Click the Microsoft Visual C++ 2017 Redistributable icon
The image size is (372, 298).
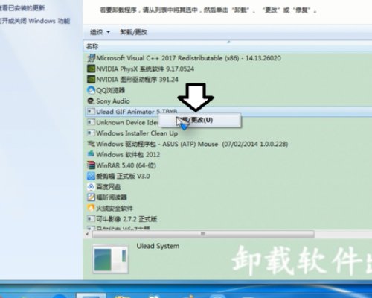coord(91,58)
